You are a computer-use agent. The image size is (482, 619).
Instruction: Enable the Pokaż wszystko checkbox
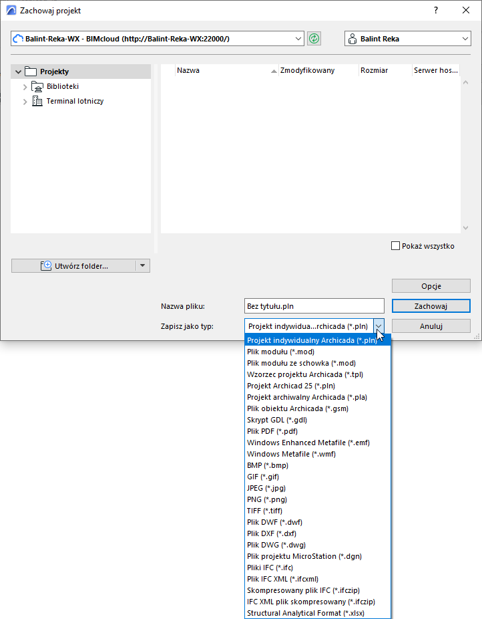click(x=395, y=246)
